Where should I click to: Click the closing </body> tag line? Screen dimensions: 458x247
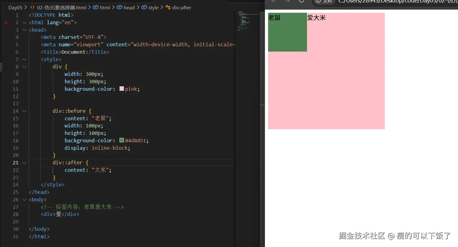click(x=39, y=229)
